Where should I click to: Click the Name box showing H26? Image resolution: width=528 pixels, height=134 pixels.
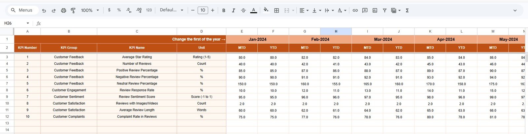click(x=13, y=23)
